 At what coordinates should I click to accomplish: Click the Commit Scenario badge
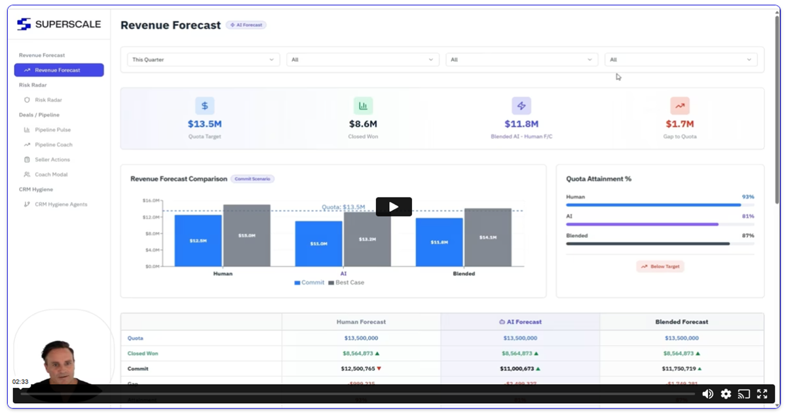[x=253, y=179]
